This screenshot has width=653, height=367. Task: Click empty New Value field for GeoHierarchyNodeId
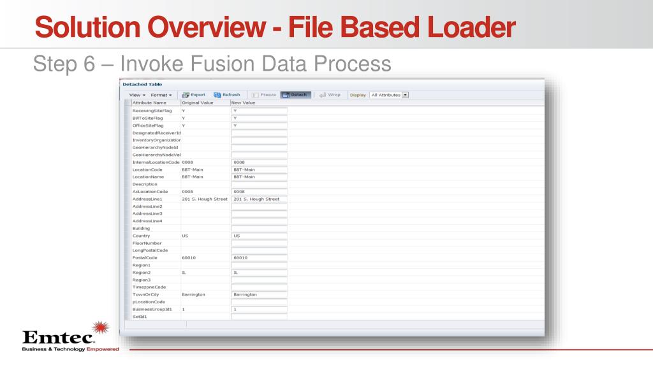259,147
